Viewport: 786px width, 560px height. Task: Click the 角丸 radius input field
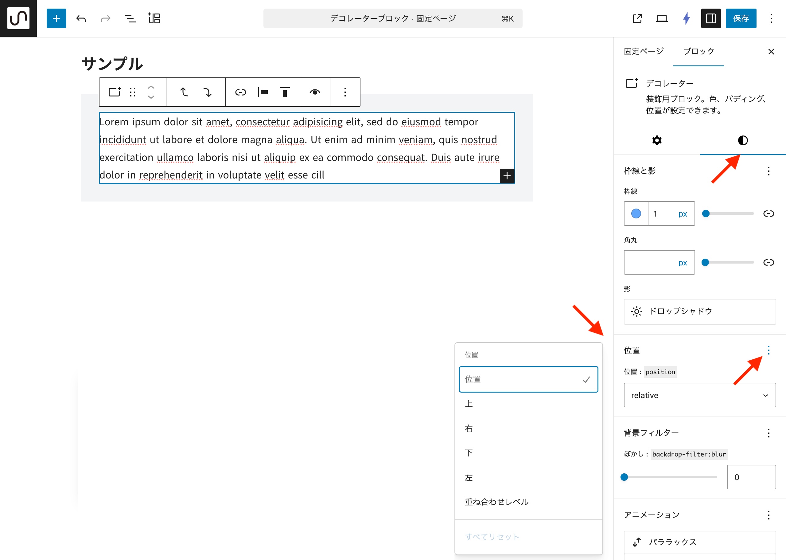(650, 262)
